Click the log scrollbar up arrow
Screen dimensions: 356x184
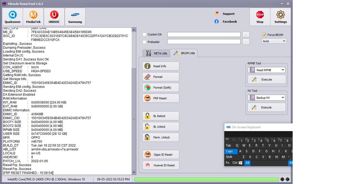point(134,30)
